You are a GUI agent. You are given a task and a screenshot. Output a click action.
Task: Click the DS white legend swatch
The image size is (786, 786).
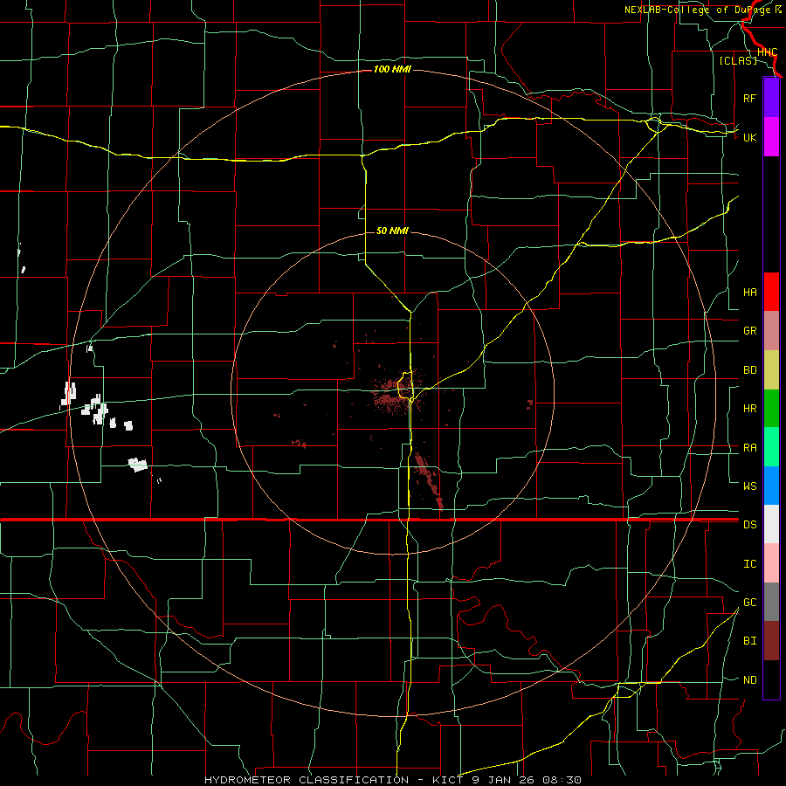click(771, 524)
